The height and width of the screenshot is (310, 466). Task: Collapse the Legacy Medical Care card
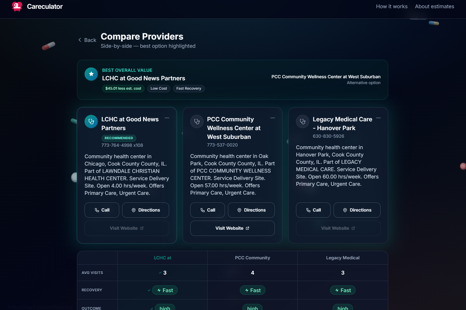[x=378, y=118]
